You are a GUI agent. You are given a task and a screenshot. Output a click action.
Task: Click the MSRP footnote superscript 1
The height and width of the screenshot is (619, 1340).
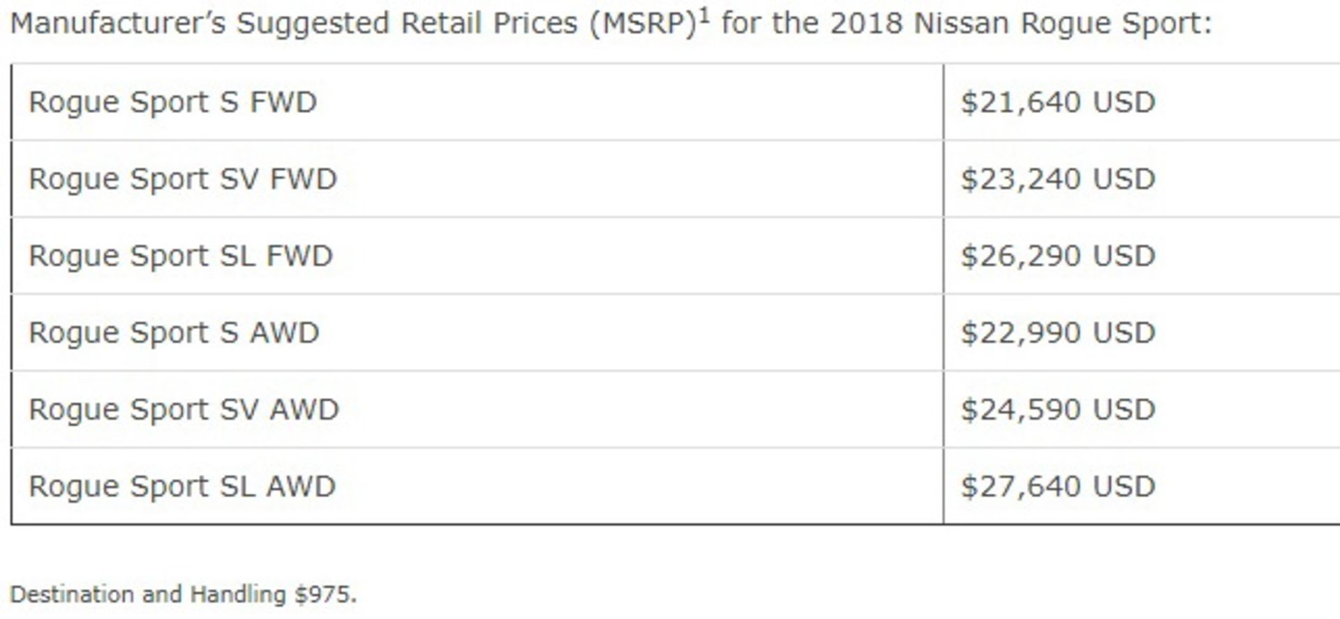click(705, 15)
